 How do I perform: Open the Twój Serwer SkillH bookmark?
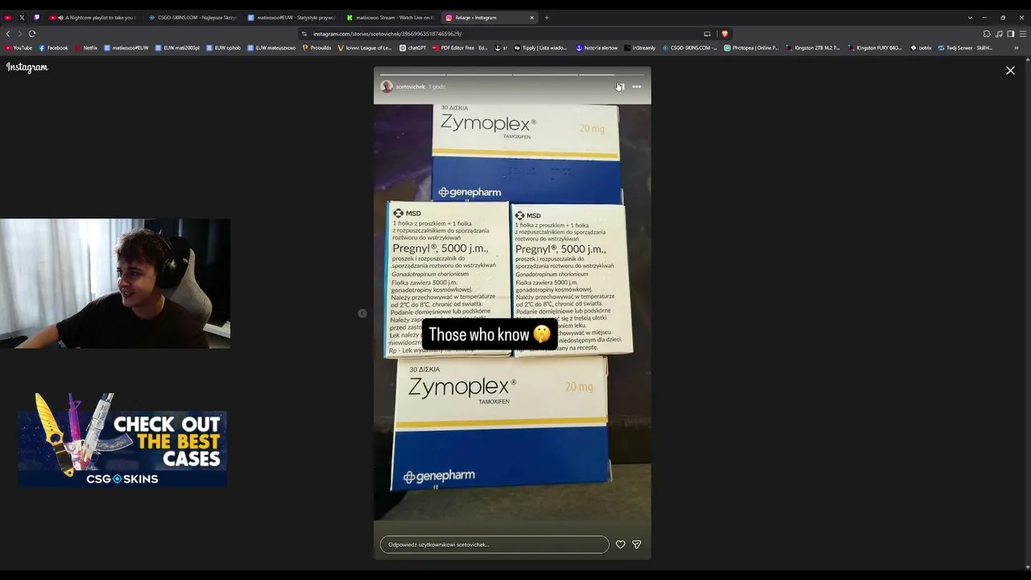pyautogui.click(x=965, y=48)
